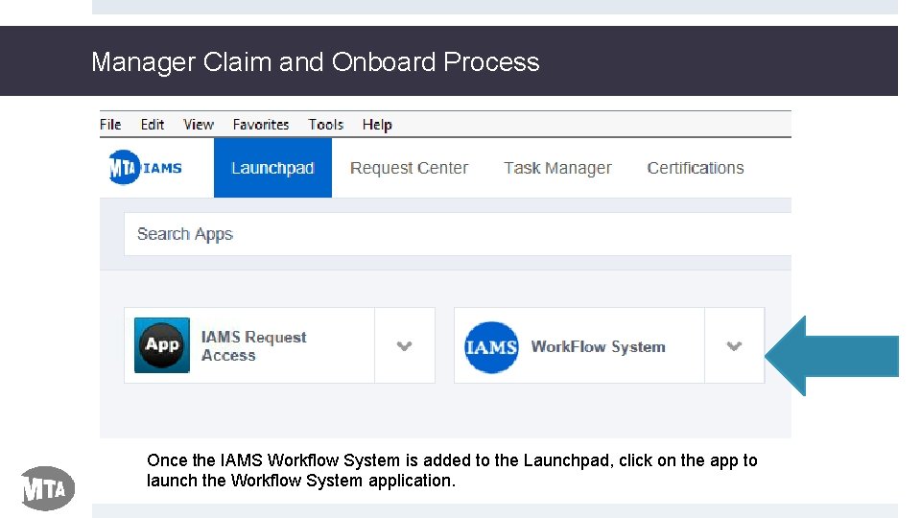Click the WorkFlow System app label
Image resolution: width=921 pixels, height=518 pixels.
click(x=598, y=346)
